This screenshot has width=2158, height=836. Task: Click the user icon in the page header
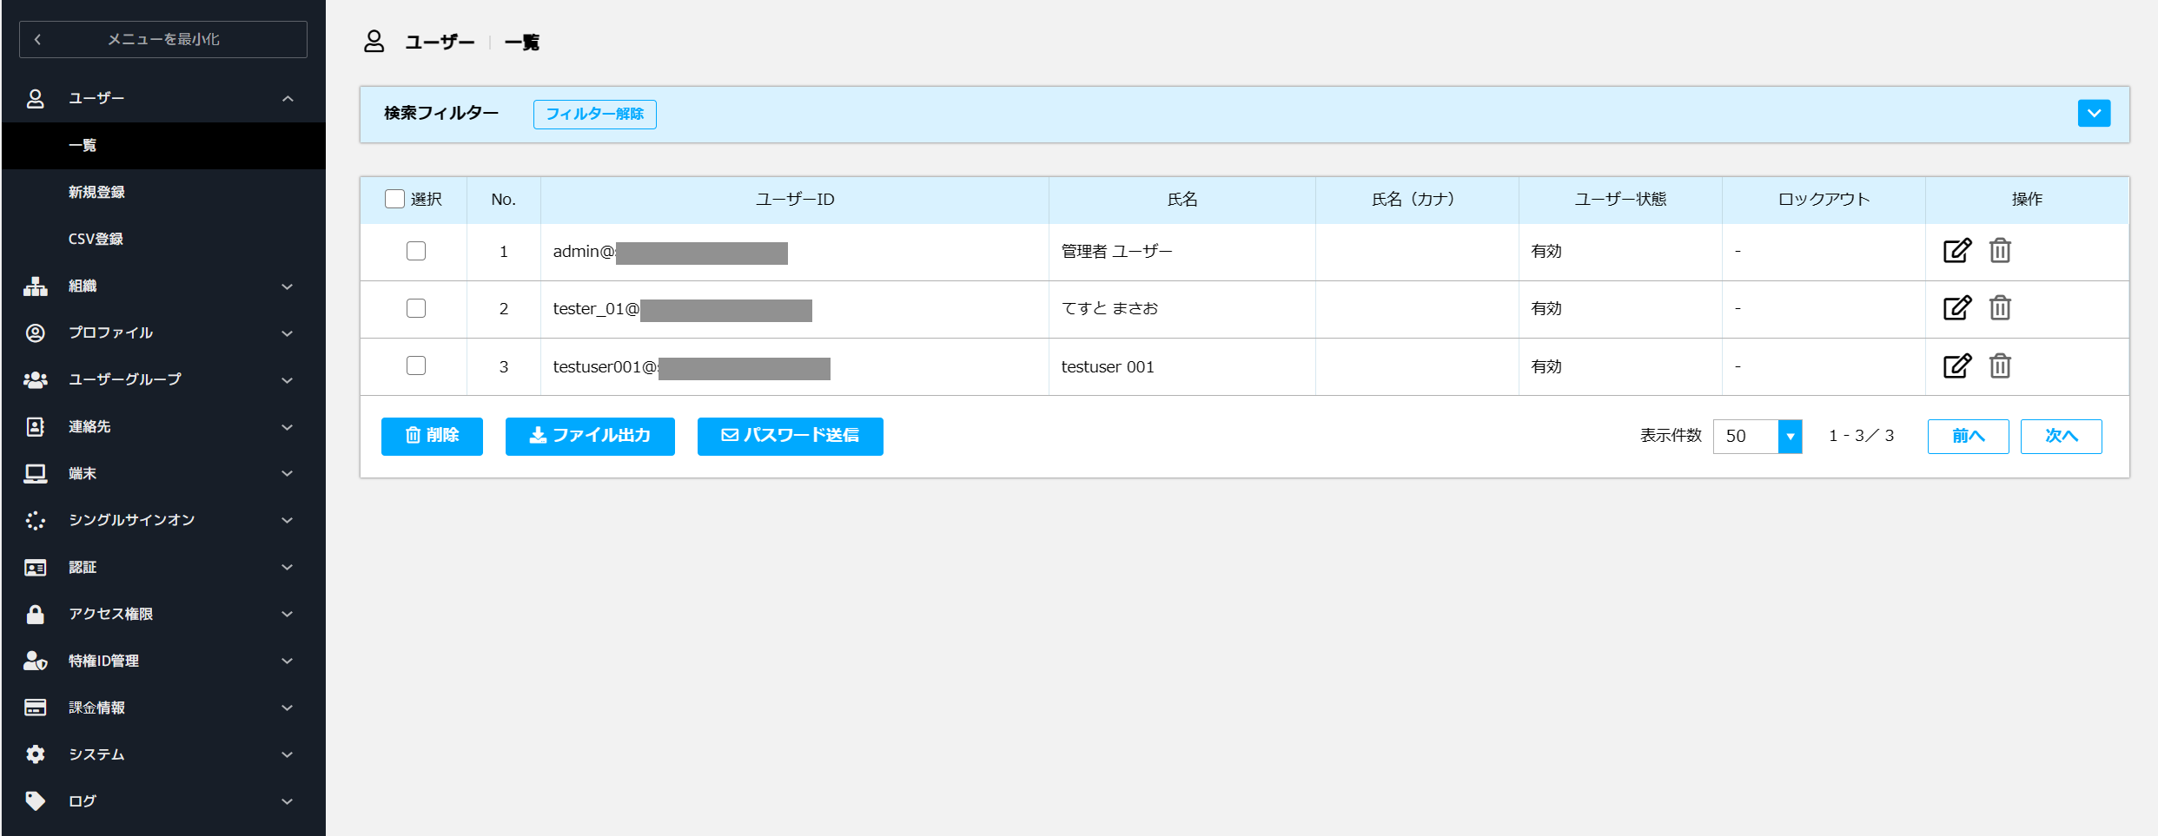374,42
